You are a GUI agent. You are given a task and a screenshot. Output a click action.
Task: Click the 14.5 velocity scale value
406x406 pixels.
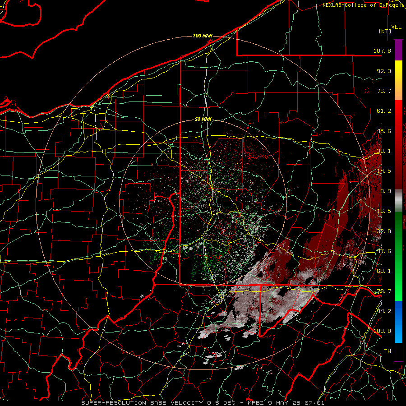(x=384, y=171)
